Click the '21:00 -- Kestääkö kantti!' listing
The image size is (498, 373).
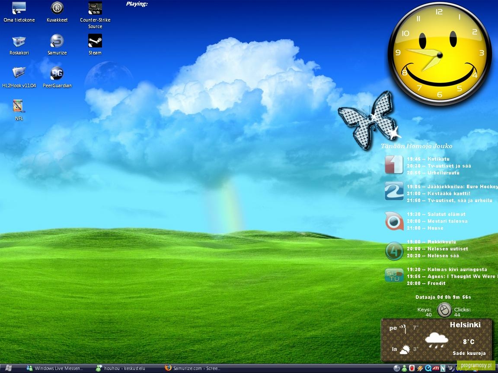[x=439, y=193]
